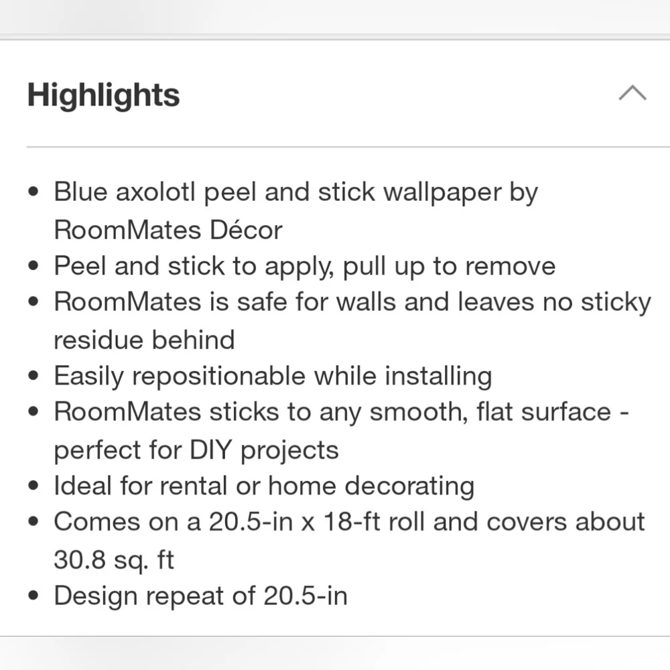This screenshot has height=670, width=670.
Task: Click 'perfect for DIY projects' text
Action: 196,450
